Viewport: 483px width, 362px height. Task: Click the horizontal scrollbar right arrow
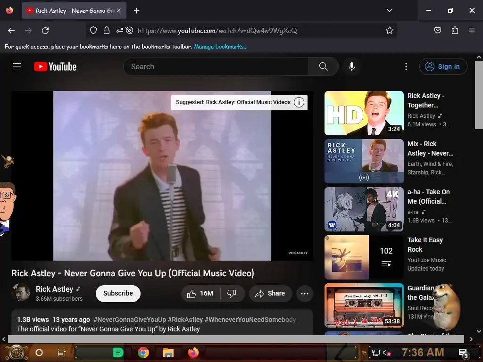click(x=471, y=339)
